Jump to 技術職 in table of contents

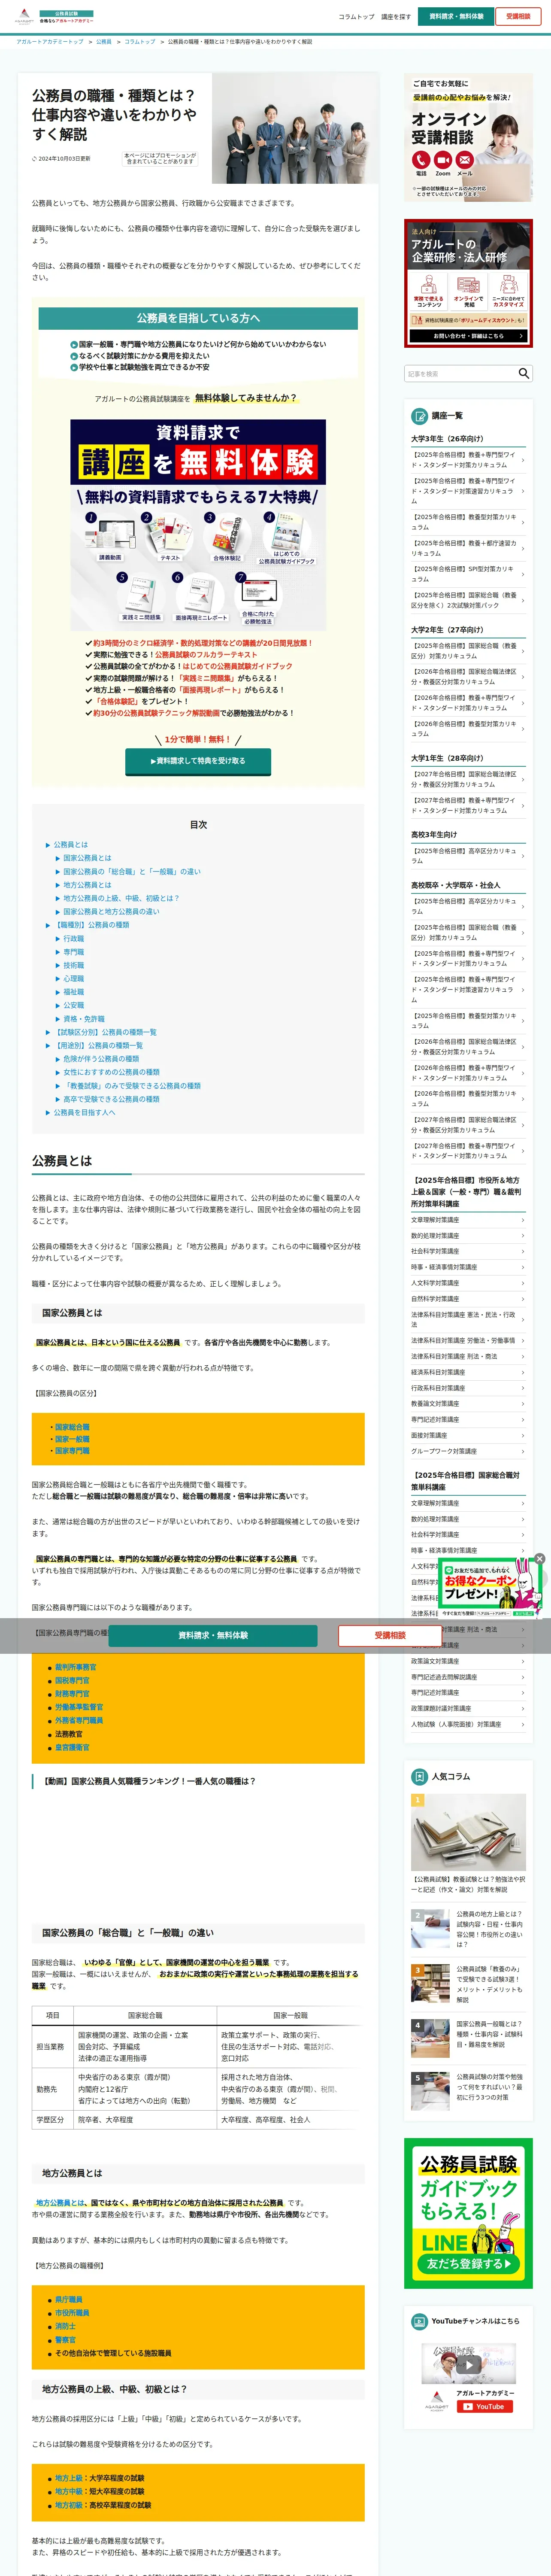click(x=74, y=965)
